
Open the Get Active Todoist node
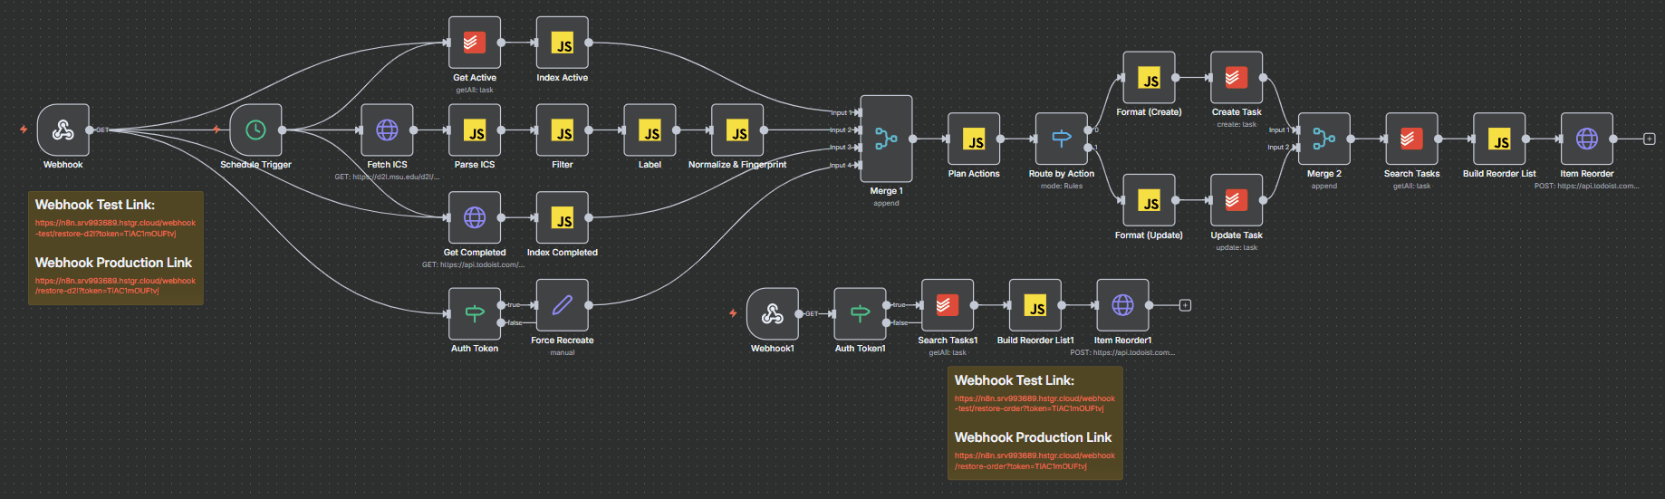coord(475,43)
